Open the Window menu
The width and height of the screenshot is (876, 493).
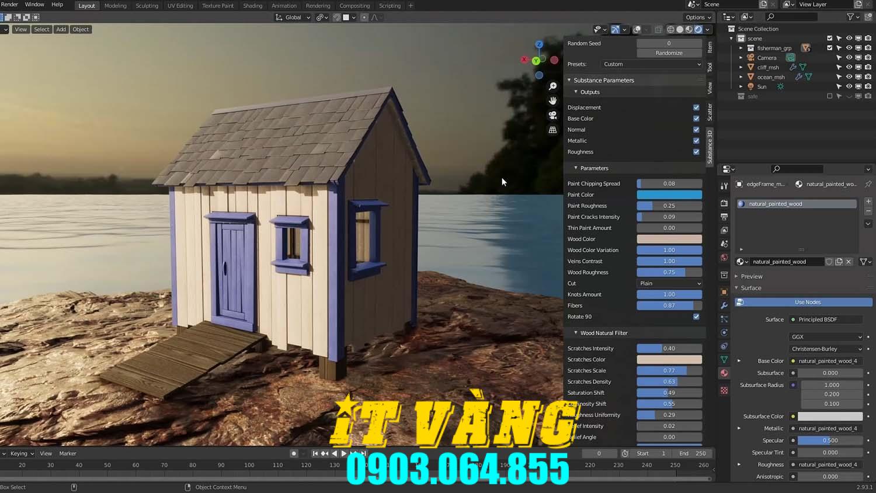pyautogui.click(x=34, y=4)
